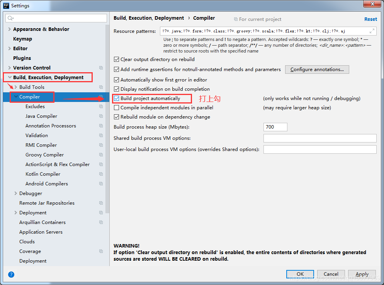Collapse the Build, Execution, Deployment section

(x=9, y=77)
